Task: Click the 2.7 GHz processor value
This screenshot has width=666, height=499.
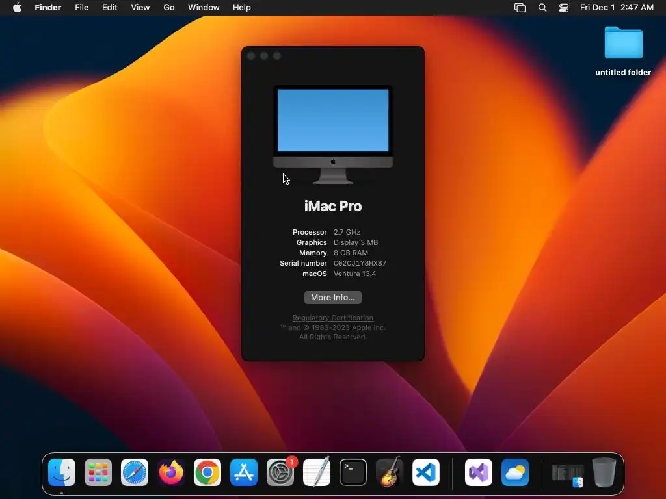Action: [347, 232]
